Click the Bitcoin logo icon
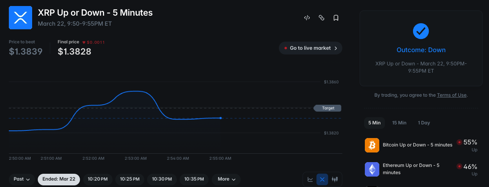 pos(372,145)
